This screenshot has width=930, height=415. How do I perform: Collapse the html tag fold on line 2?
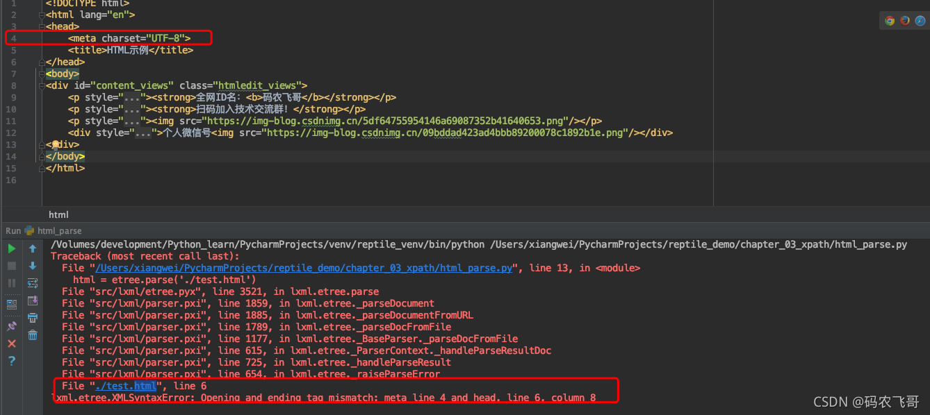pyautogui.click(x=42, y=15)
